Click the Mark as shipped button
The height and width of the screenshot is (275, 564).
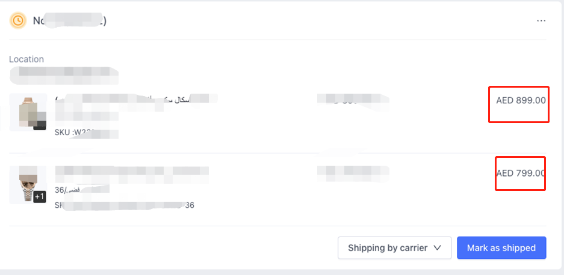click(x=501, y=248)
